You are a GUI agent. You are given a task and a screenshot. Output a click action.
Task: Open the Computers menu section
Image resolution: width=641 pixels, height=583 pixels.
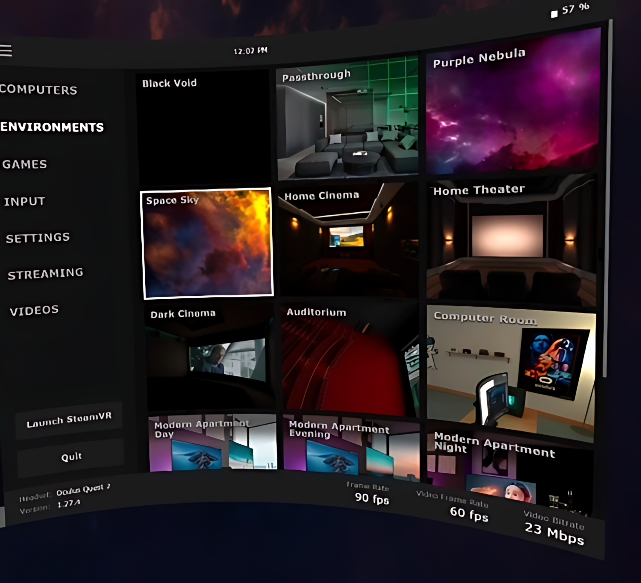pos(39,90)
